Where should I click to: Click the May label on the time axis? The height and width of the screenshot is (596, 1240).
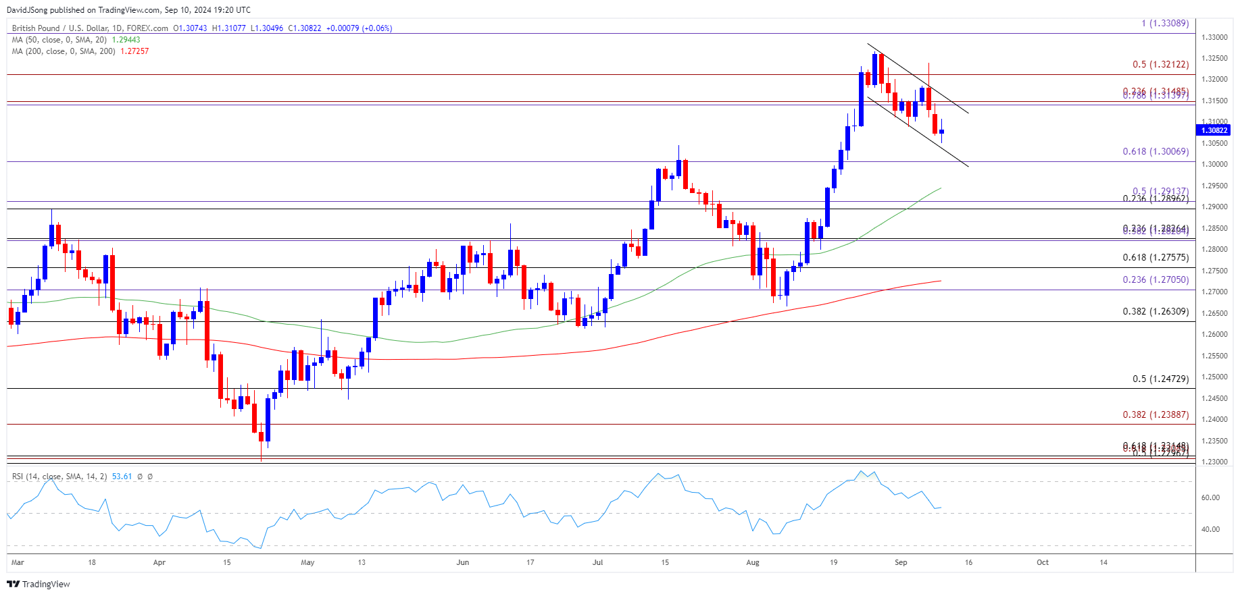point(307,562)
